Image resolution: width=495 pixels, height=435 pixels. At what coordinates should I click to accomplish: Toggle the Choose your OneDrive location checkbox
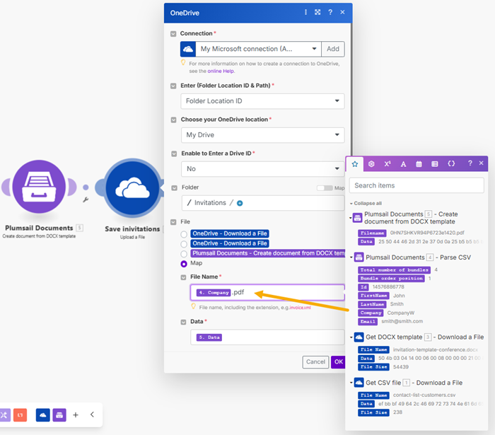[x=174, y=120]
